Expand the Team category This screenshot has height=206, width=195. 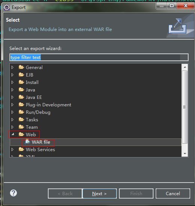tap(12, 127)
